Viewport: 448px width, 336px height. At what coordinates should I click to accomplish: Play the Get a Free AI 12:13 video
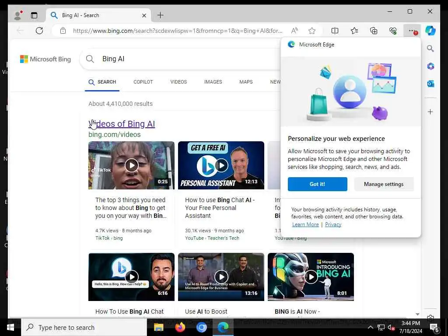click(221, 165)
